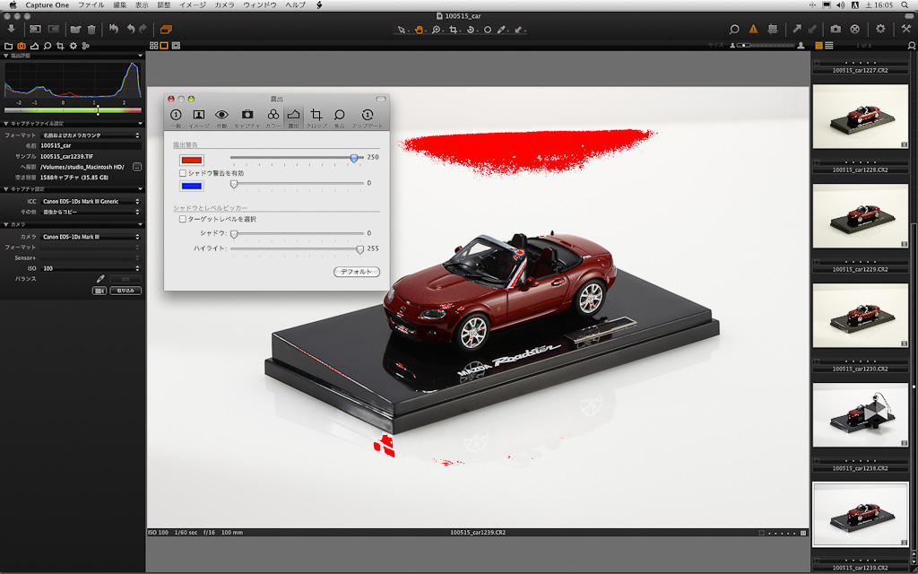The width and height of the screenshot is (918, 574).
Task: Check the ターゲットレベルを選択 checkbox
Action: pyautogui.click(x=183, y=219)
